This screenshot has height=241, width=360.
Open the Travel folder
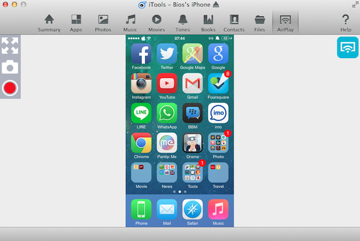tap(218, 173)
